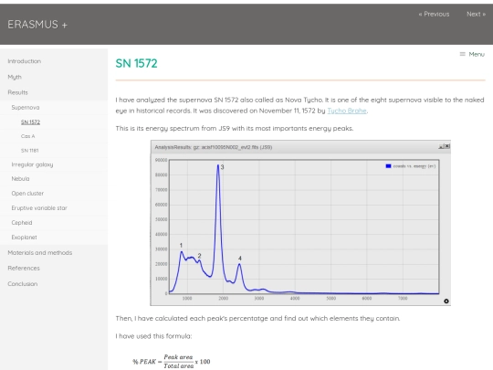
Task: Open the Conclusion section
Action: [x=23, y=284]
